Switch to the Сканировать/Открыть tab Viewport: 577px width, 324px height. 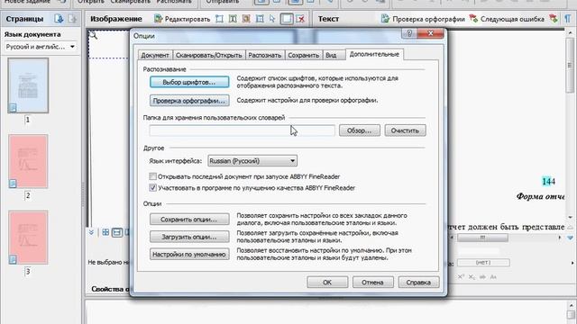pyautogui.click(x=208, y=55)
